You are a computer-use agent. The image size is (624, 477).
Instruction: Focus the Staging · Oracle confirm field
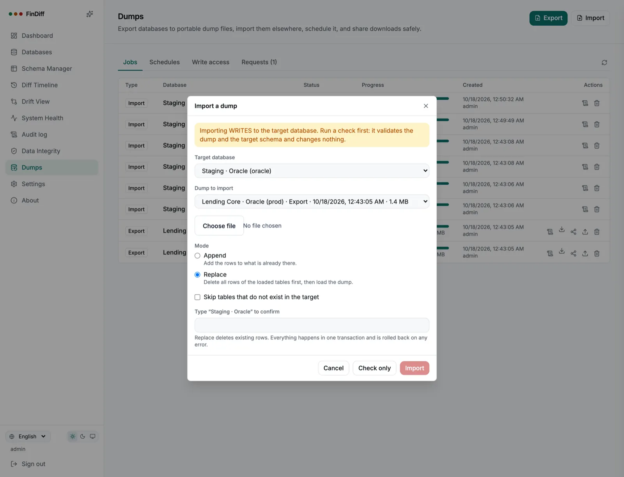click(312, 325)
